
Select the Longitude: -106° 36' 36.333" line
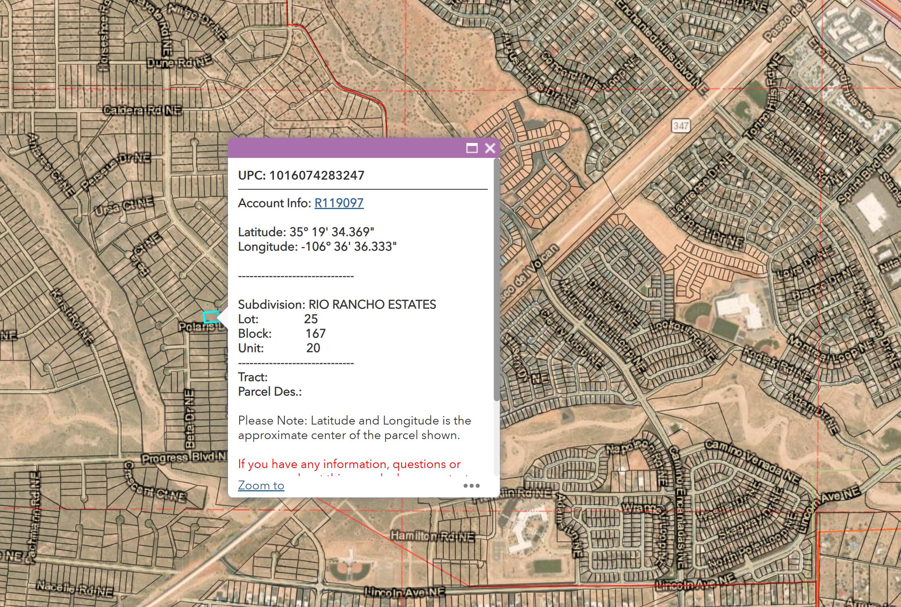(x=317, y=247)
